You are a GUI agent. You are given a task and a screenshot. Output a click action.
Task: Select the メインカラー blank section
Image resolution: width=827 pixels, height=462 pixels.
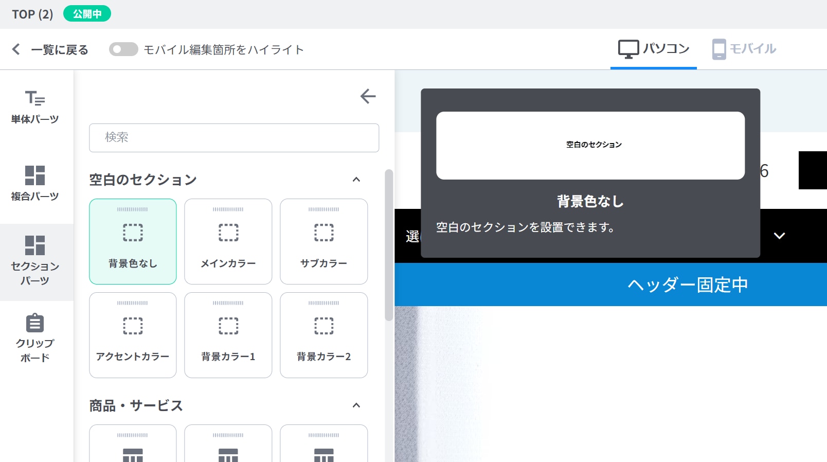click(228, 241)
